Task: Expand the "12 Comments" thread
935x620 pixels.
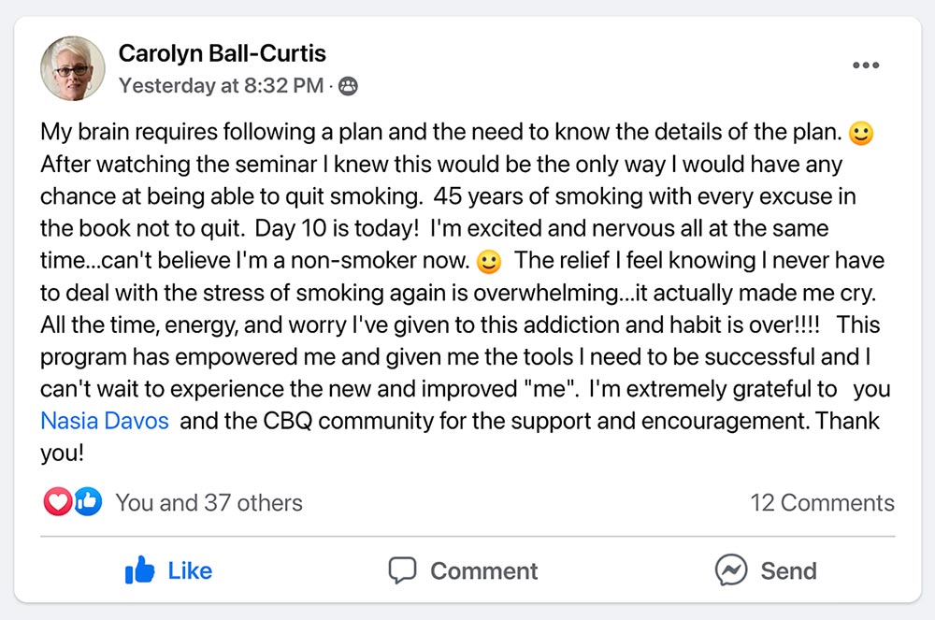Action: [x=822, y=502]
